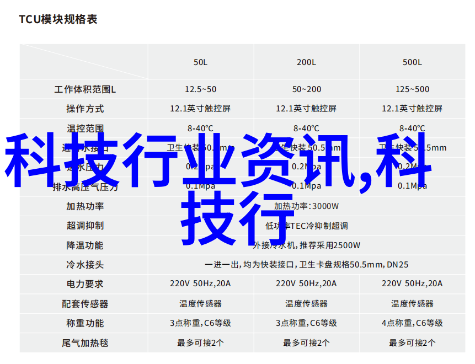475x364 pixels.
Task: Select "12.1英寸触控屏" in the 500L column
Action: coord(412,109)
